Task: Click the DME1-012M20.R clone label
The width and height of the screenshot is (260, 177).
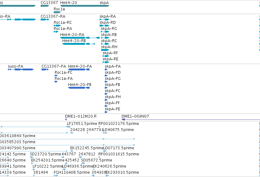Action: [x=81, y=116]
